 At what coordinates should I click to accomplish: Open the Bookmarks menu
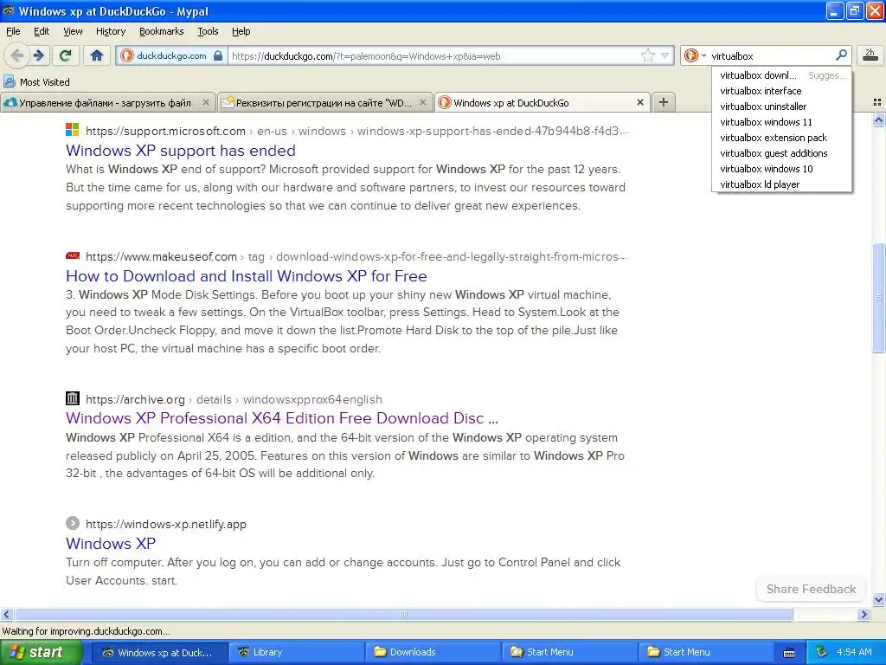click(x=161, y=31)
